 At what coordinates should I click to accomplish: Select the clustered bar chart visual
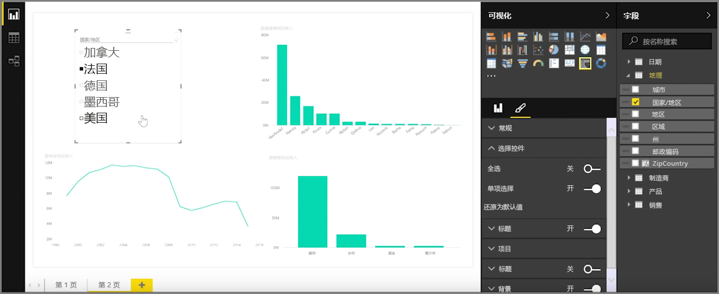523,37
